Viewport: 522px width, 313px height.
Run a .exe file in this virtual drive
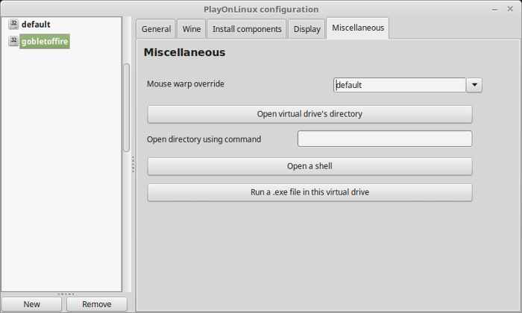pyautogui.click(x=310, y=192)
